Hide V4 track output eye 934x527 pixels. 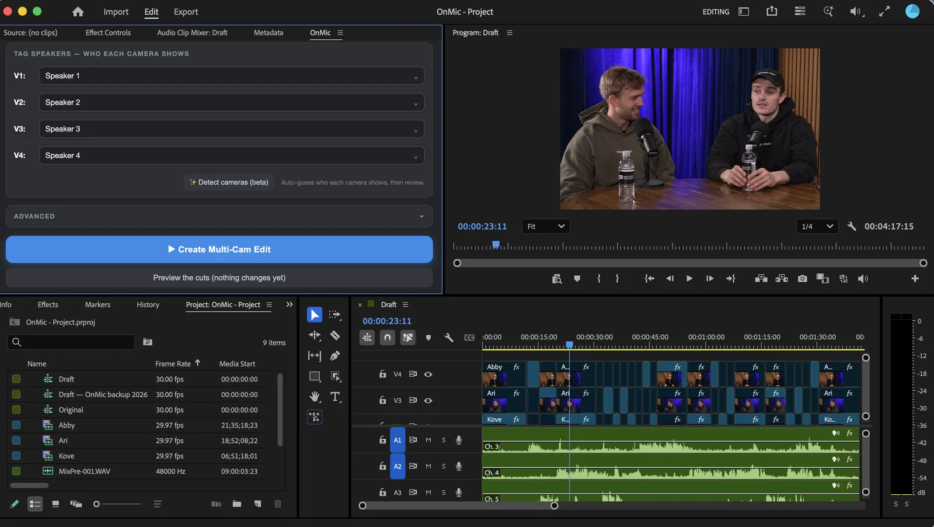pos(428,374)
